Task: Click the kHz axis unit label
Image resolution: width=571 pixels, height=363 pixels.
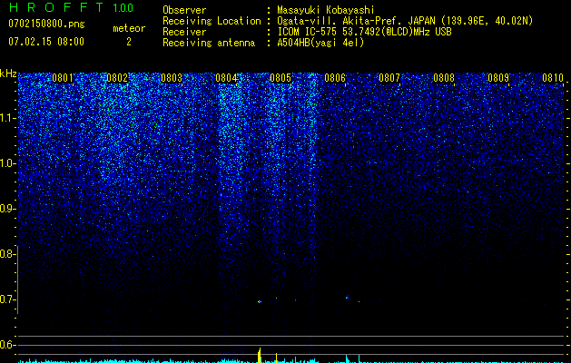Action: pos(8,74)
